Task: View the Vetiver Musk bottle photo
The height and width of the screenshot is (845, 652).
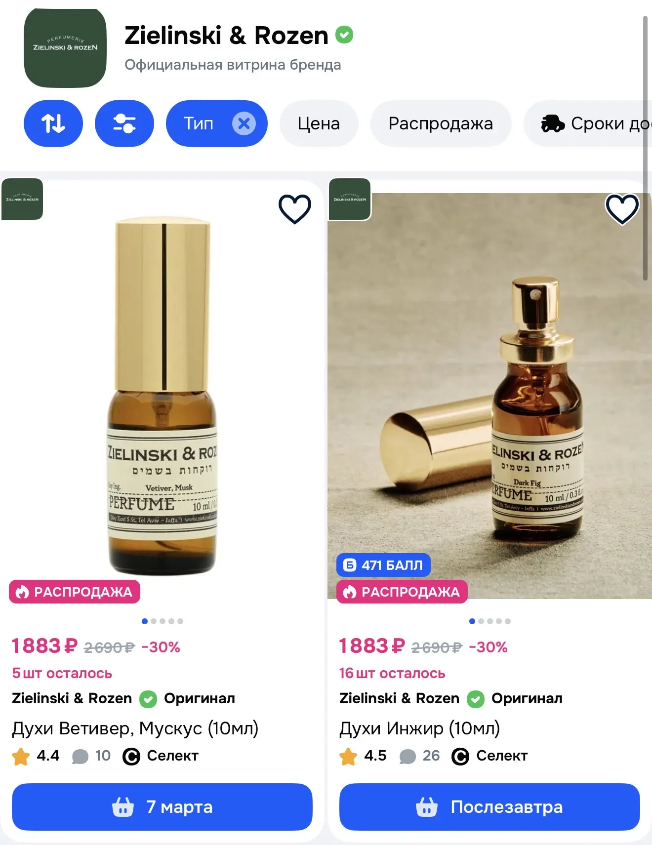Action: pyautogui.click(x=162, y=395)
